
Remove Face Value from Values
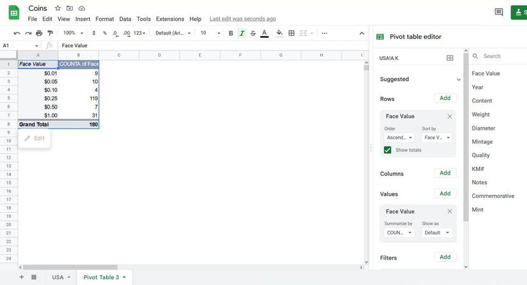tap(450, 212)
